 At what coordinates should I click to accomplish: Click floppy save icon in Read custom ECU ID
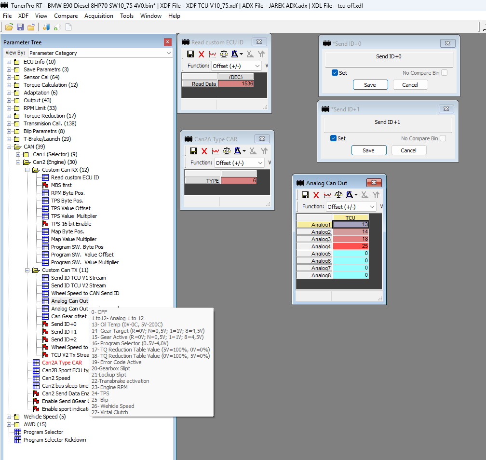(x=190, y=54)
